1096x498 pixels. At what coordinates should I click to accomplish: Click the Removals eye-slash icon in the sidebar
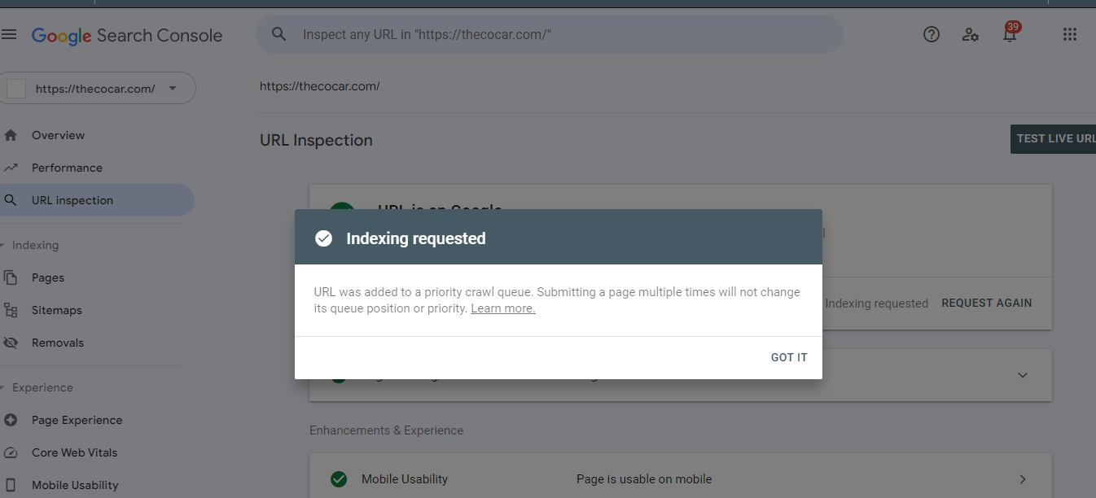point(11,343)
